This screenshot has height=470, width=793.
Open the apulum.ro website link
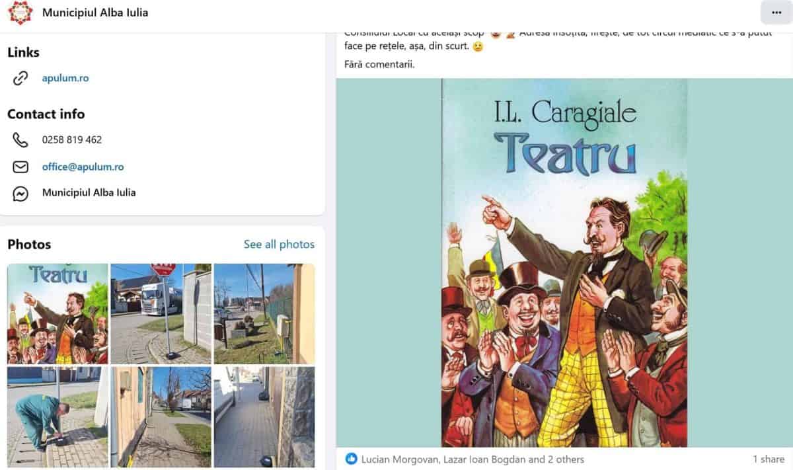[65, 78]
